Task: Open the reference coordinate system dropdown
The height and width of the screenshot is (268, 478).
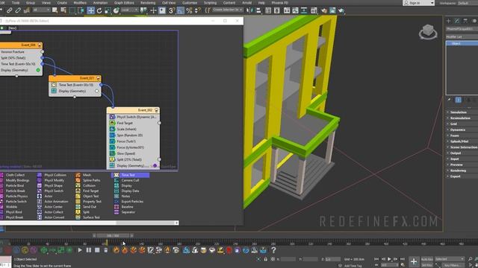Action: tap(129, 10)
